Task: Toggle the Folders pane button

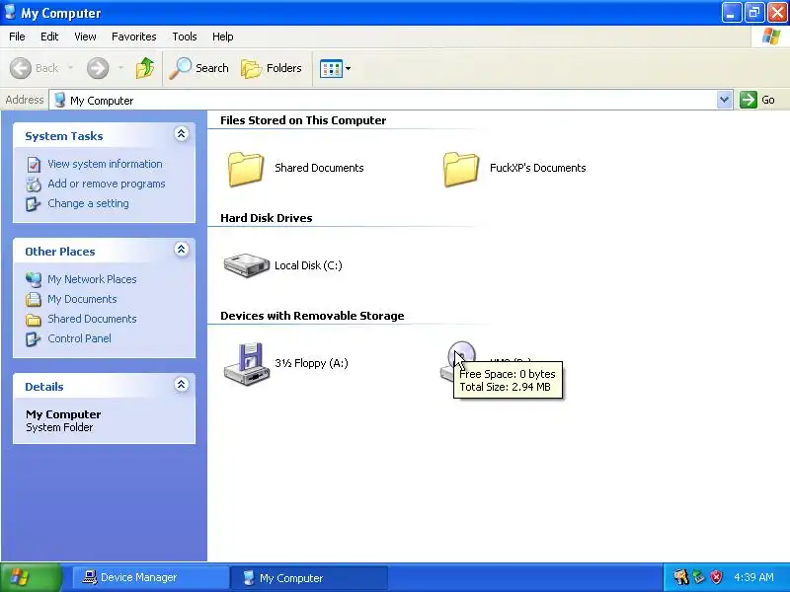Action: click(272, 68)
